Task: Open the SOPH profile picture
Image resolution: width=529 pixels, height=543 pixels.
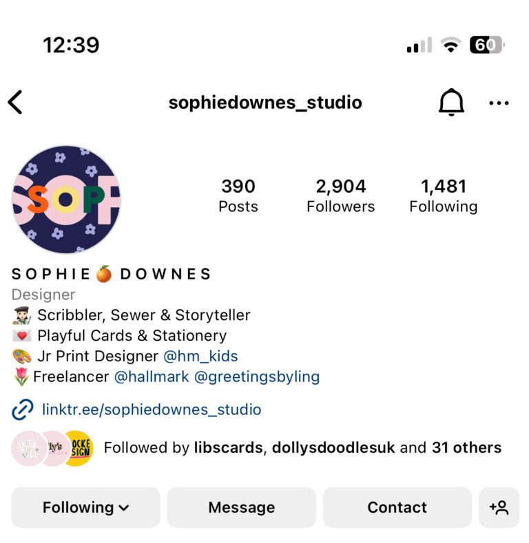Action: click(x=66, y=200)
